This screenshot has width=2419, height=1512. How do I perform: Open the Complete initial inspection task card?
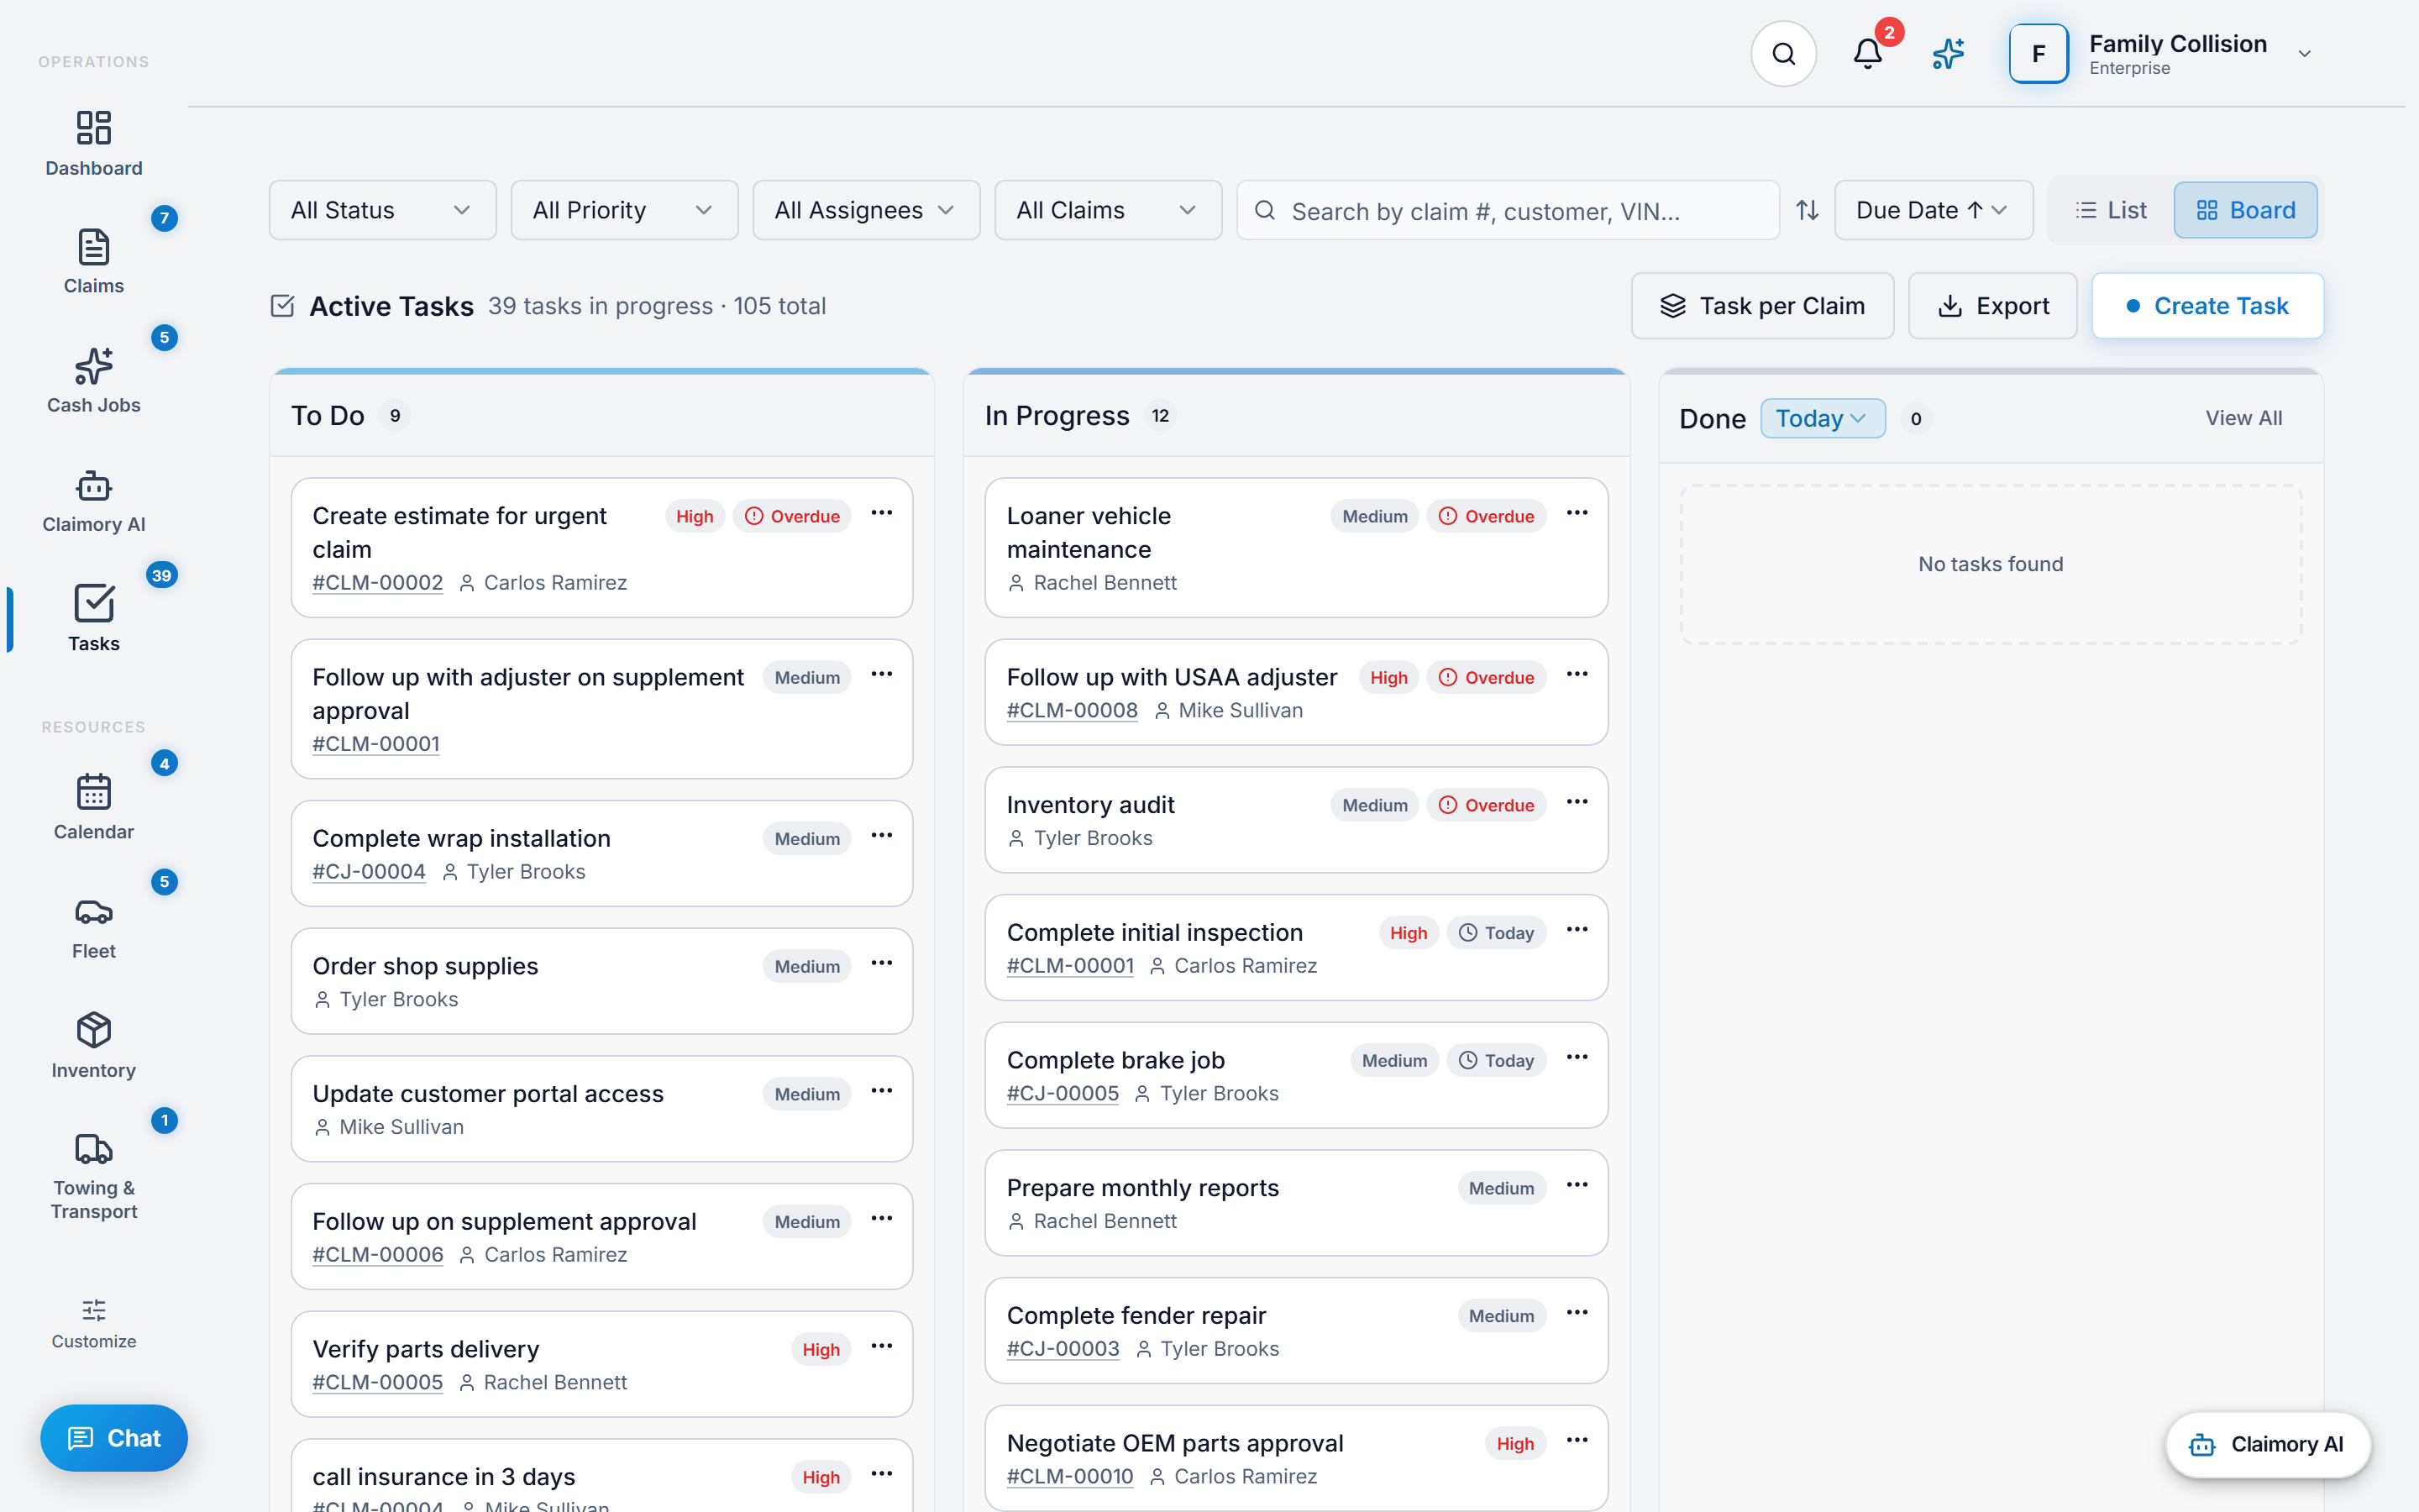click(x=1297, y=947)
